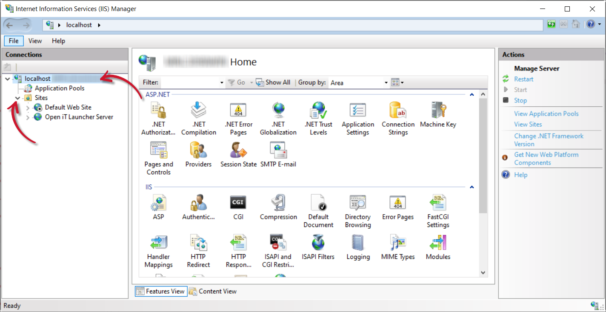Screen dimensions: 606x312
Task: Open the Session State icon
Action: [x=238, y=150]
